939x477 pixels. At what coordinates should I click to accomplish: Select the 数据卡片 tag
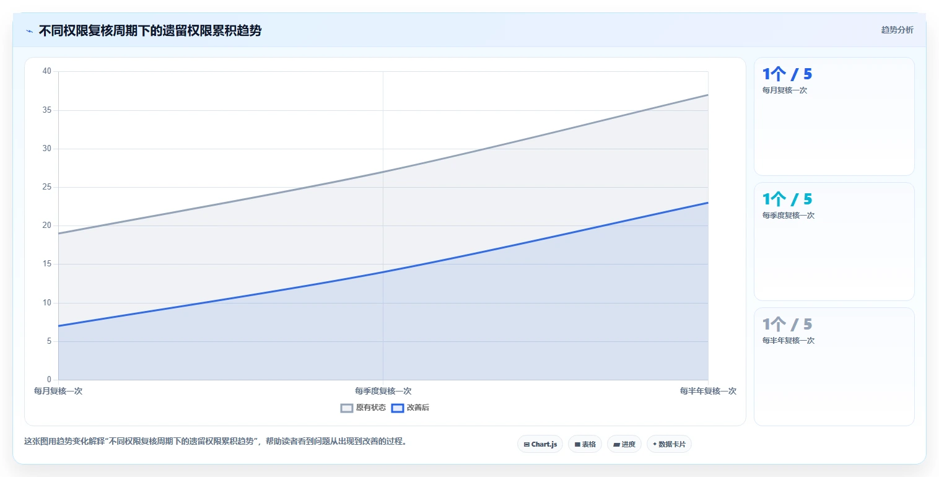point(669,444)
